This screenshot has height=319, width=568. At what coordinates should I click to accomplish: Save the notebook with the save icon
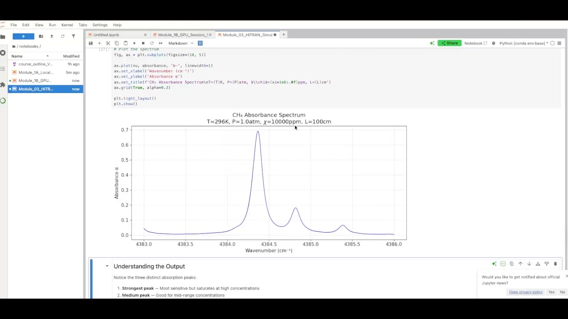tap(91, 43)
